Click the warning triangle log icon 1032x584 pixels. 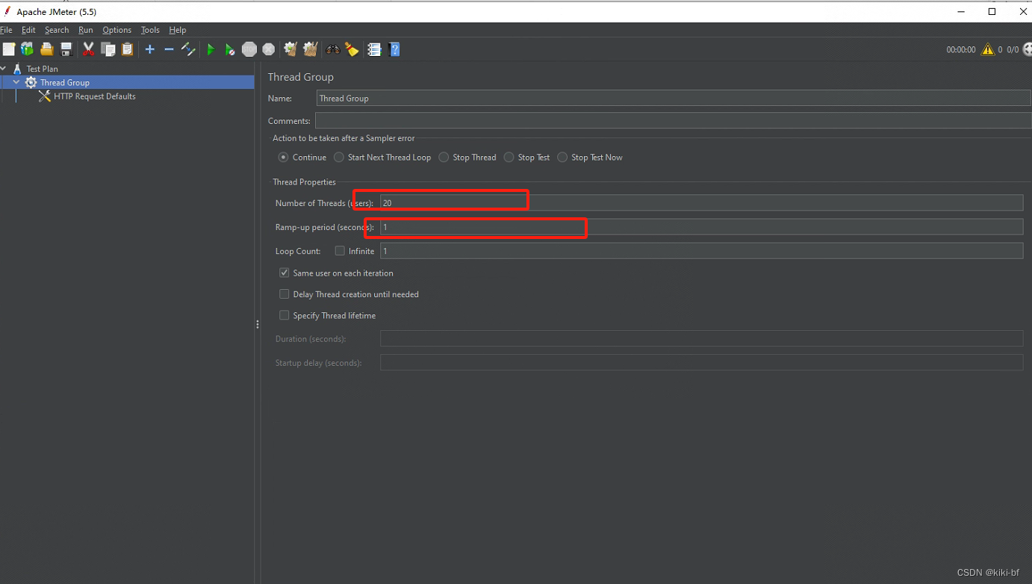(x=988, y=49)
